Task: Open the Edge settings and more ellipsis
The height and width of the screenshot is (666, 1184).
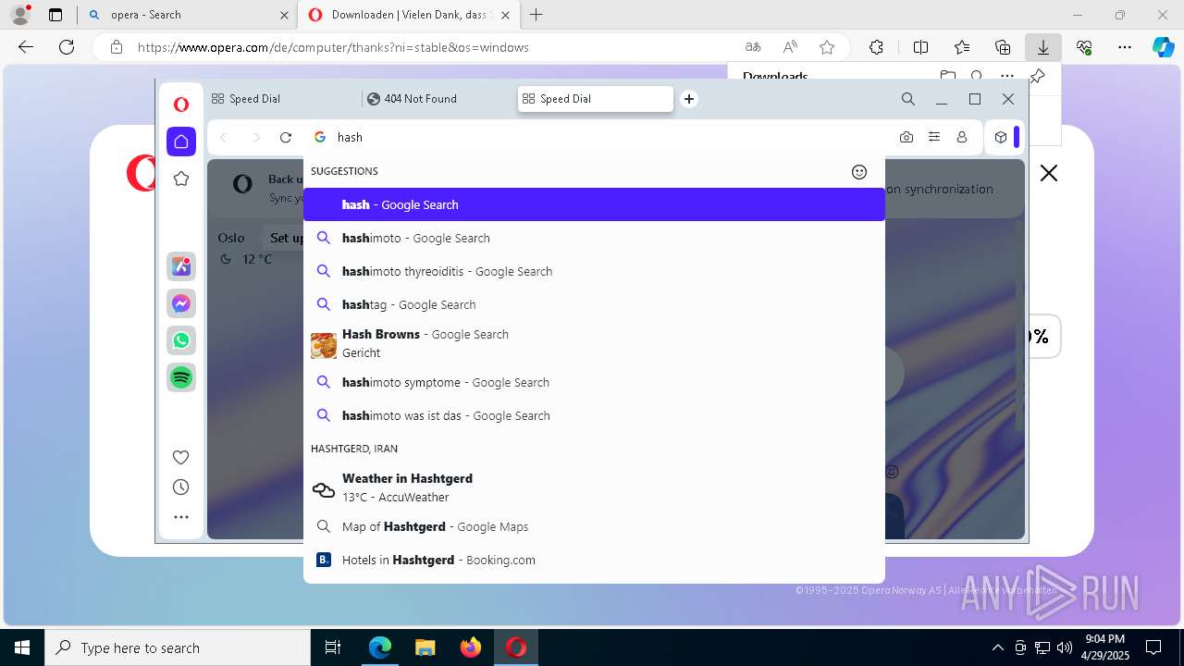Action: [x=1125, y=47]
